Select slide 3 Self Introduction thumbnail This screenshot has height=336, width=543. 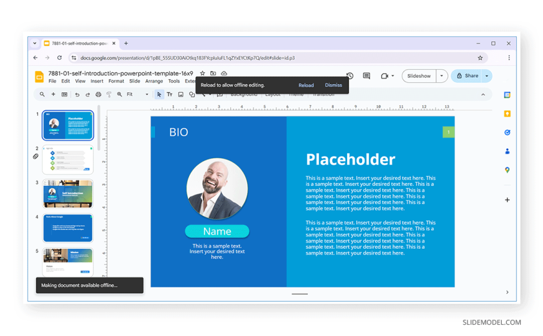pos(68,194)
